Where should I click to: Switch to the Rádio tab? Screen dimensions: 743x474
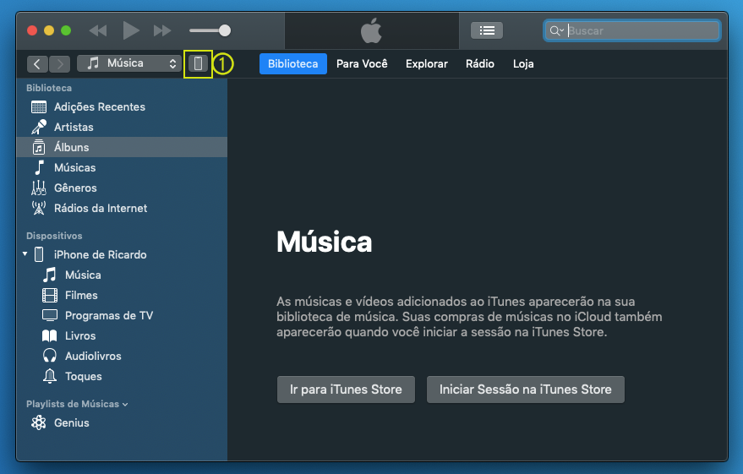(x=480, y=64)
